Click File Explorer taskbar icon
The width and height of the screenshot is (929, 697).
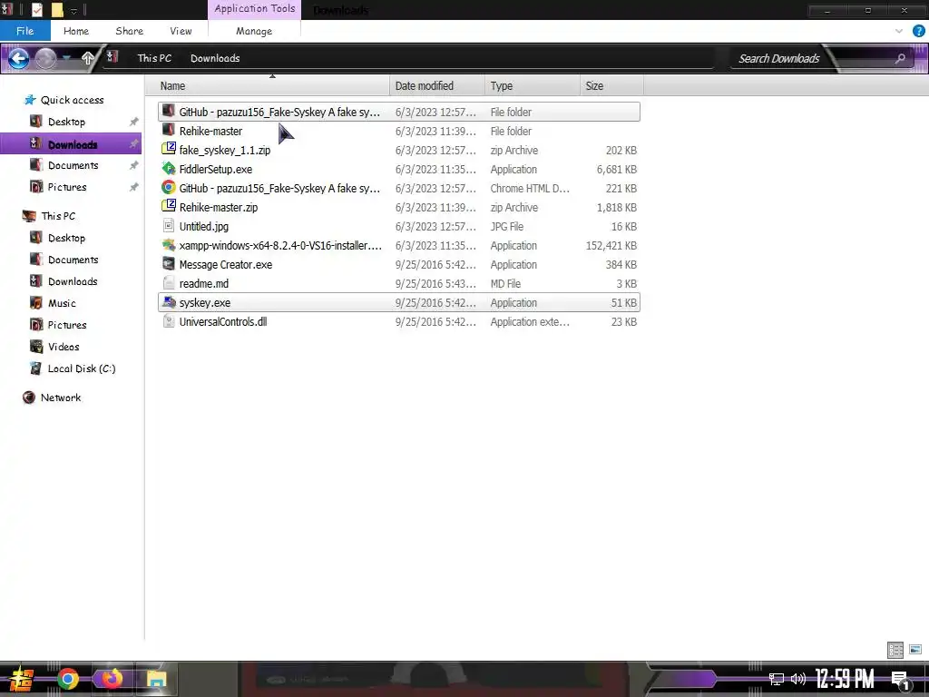pyautogui.click(x=156, y=679)
